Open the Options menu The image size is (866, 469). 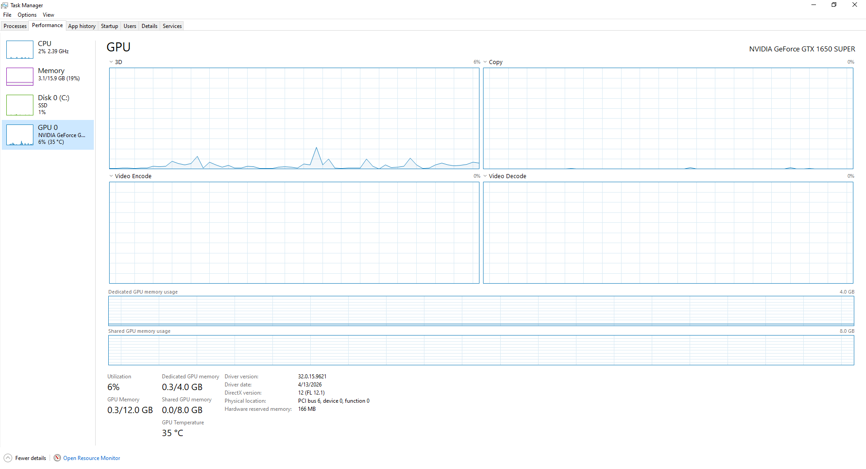pos(27,15)
